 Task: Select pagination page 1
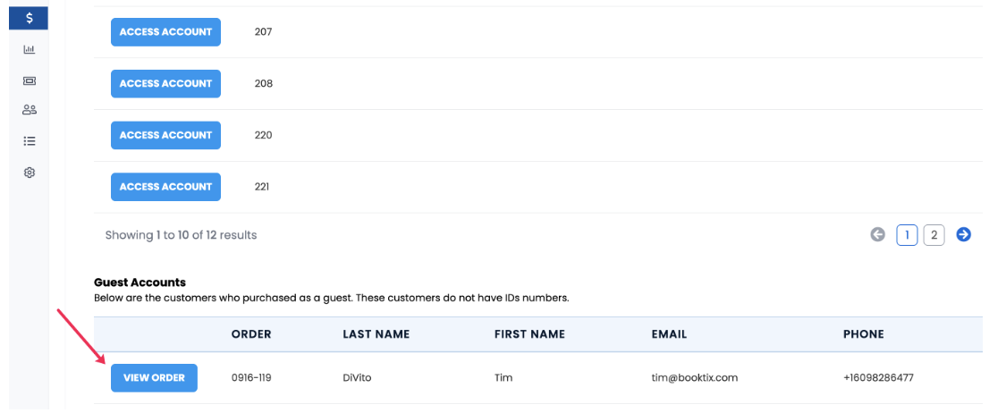[x=907, y=235]
